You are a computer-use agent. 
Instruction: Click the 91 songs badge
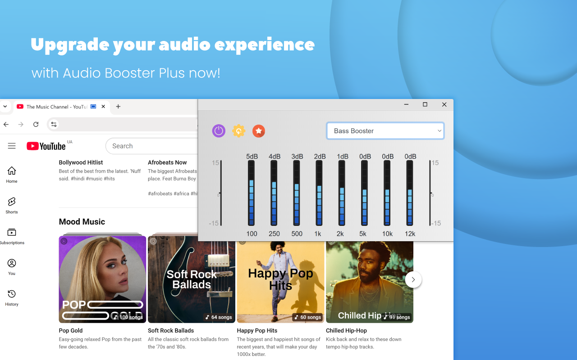397,317
